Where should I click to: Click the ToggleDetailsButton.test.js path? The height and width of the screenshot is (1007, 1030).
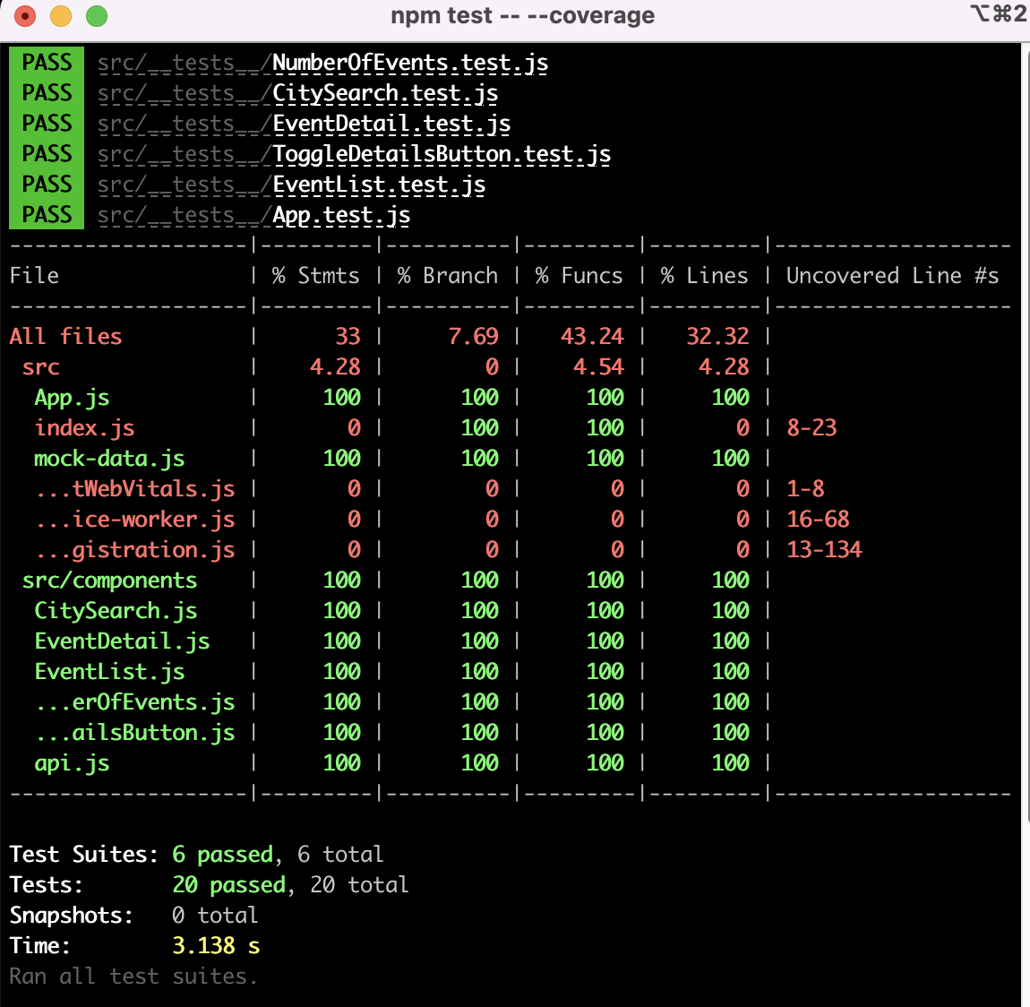click(354, 154)
